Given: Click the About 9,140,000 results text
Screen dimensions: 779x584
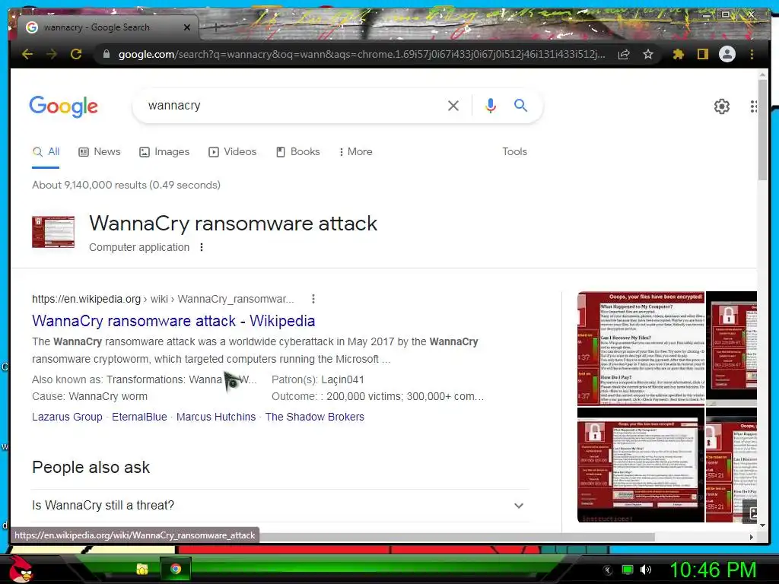Looking at the screenshot, I should [x=126, y=186].
